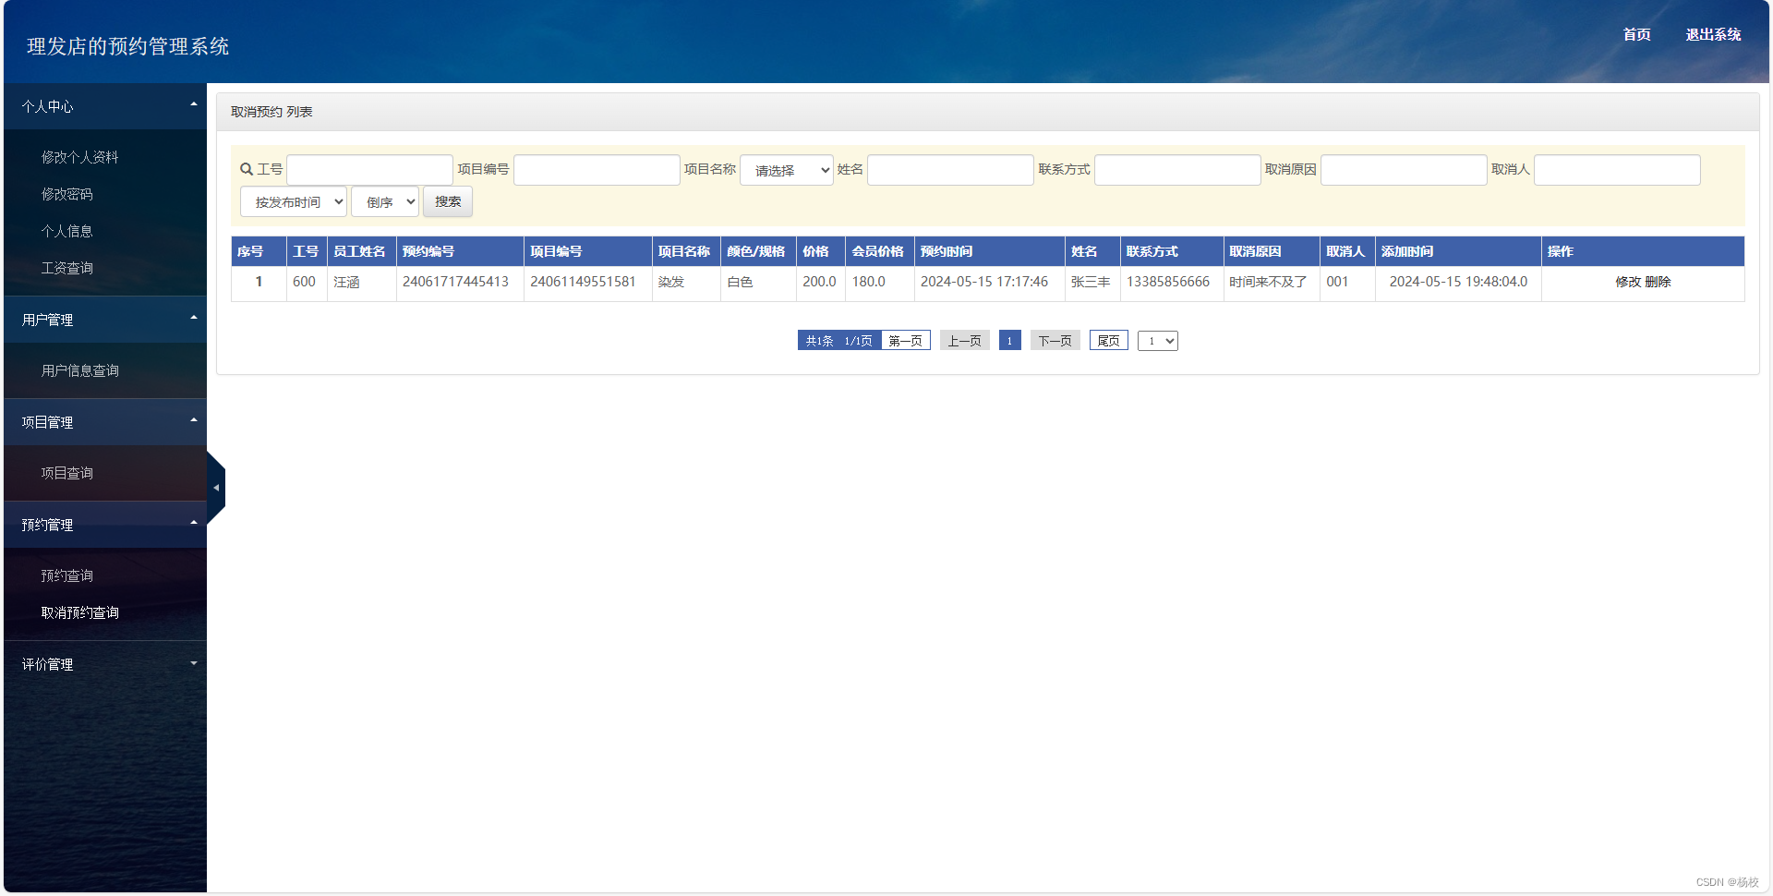This screenshot has height=896, width=1773.
Task: Open 修改个人资料 in the sidebar
Action: pyautogui.click(x=79, y=157)
